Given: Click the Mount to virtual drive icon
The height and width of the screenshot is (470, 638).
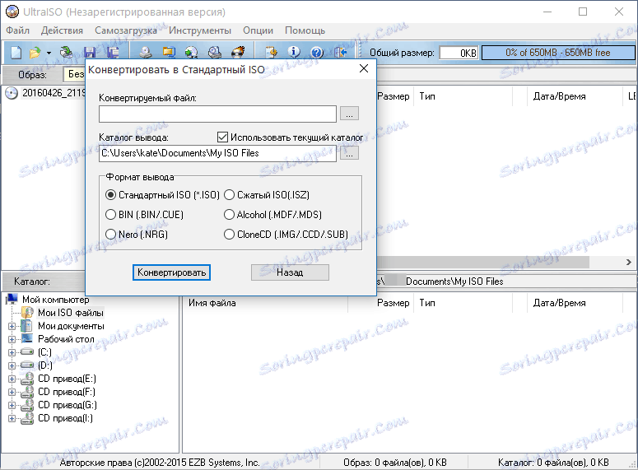Looking at the screenshot, I should [x=214, y=53].
